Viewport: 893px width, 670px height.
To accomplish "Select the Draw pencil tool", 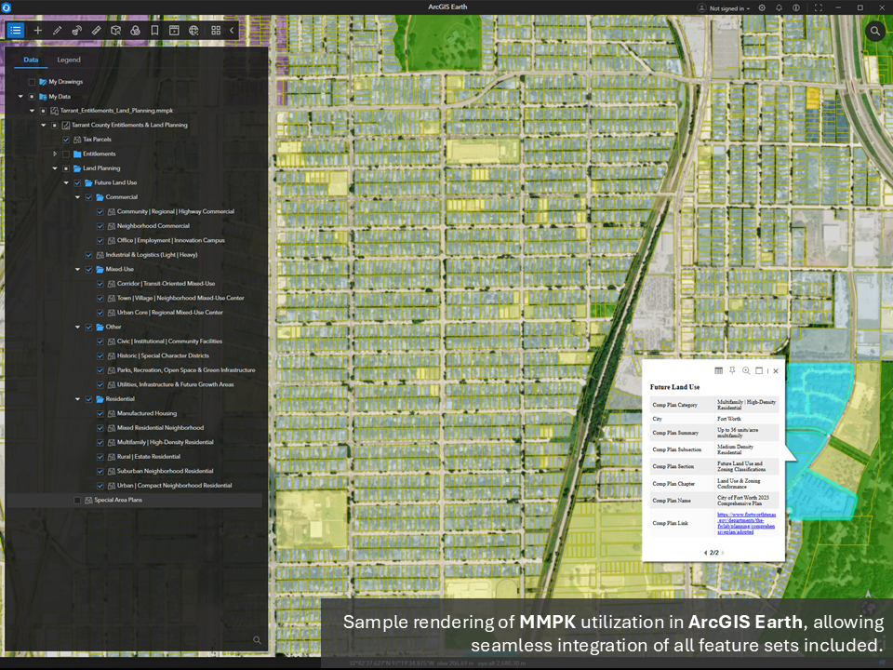I will click(x=57, y=30).
